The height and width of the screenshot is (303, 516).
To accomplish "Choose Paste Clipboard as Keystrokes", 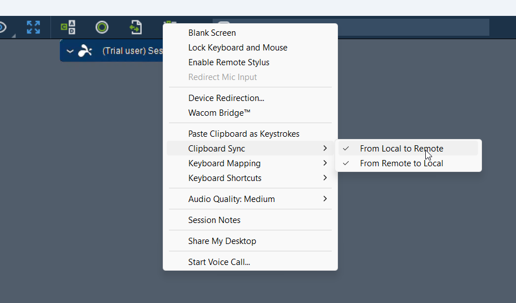I will pyautogui.click(x=250, y=134).
